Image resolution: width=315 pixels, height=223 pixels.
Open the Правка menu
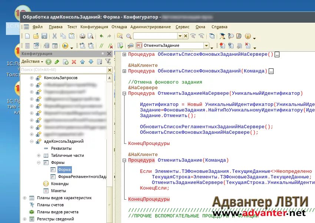pyautogui.click(x=56, y=27)
